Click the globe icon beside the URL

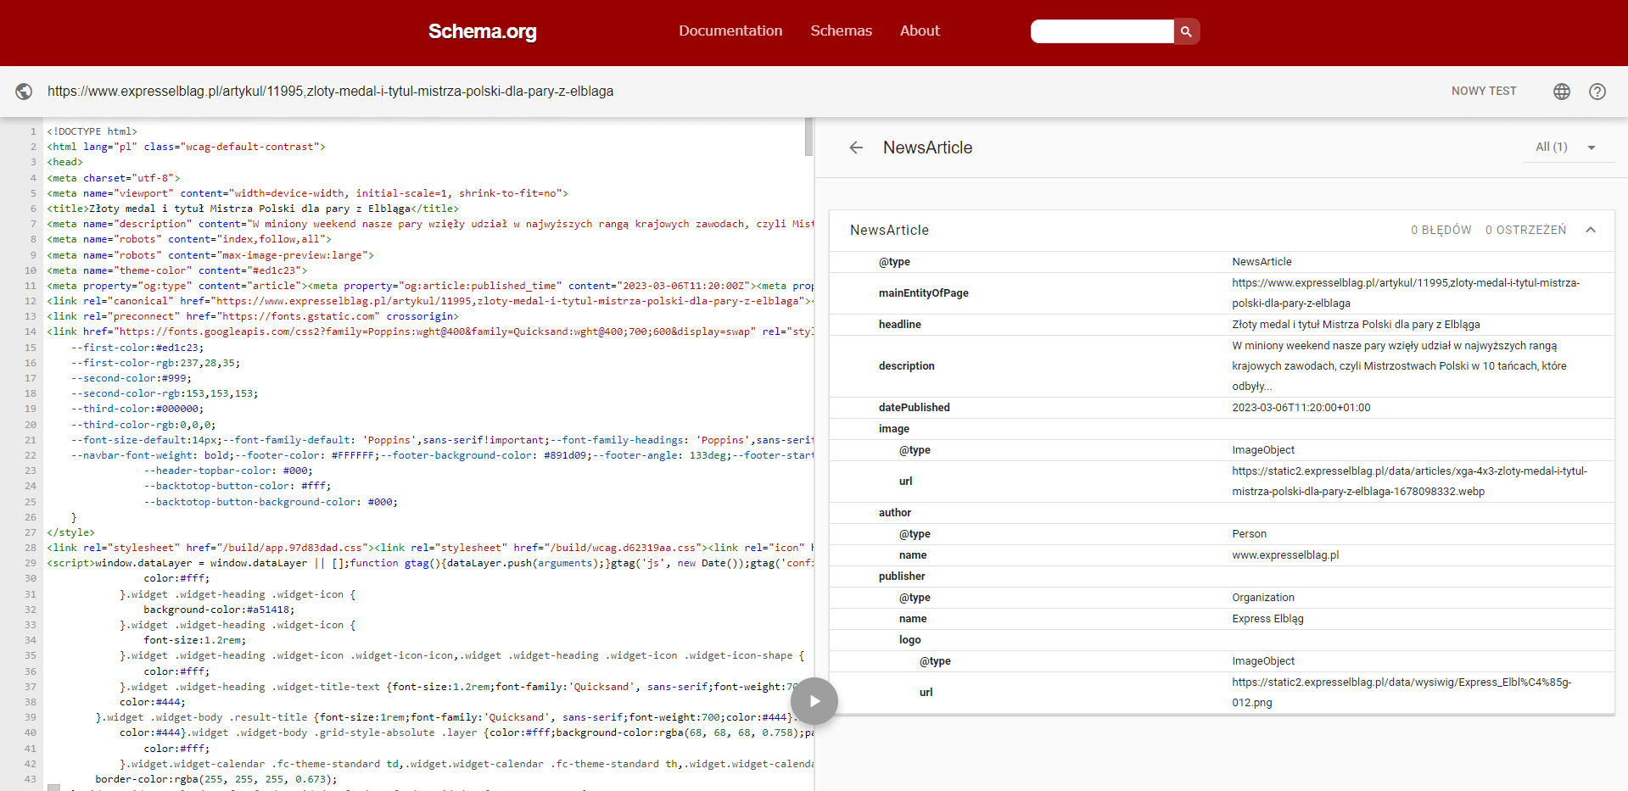[25, 92]
